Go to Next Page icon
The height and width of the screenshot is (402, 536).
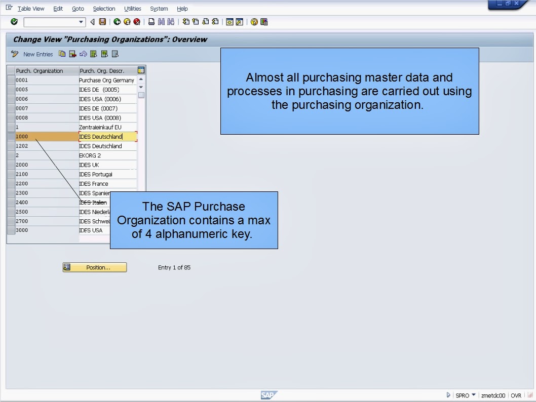[206, 22]
